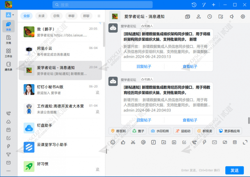The width and height of the screenshot is (250, 177).
Task: Insert an emoji into the message
Action: [x=112, y=142]
